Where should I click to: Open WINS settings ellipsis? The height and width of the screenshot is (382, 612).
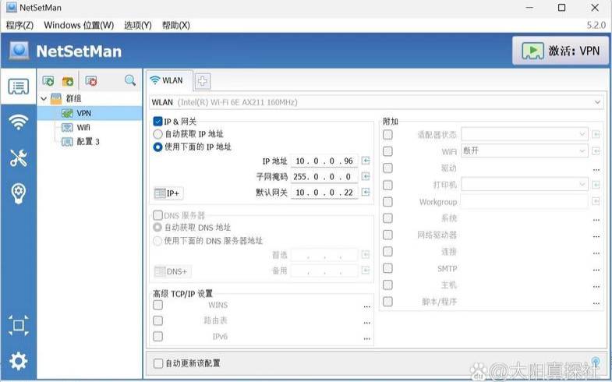click(366, 306)
